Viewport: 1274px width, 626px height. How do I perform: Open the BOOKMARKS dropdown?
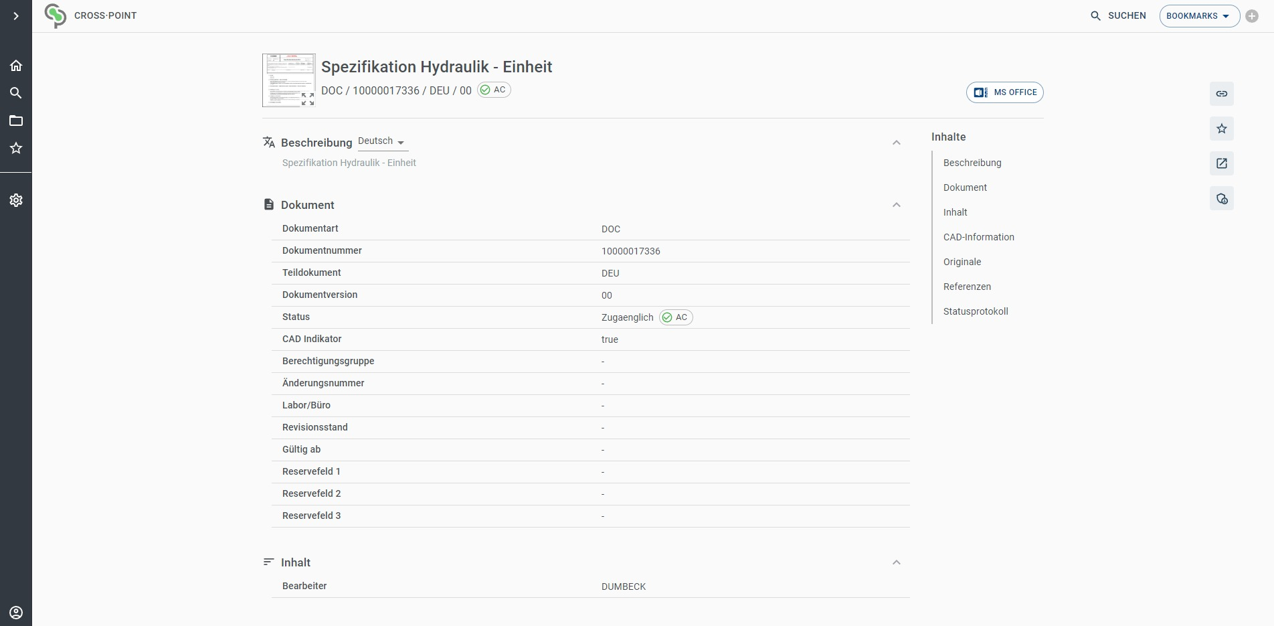tap(1199, 16)
